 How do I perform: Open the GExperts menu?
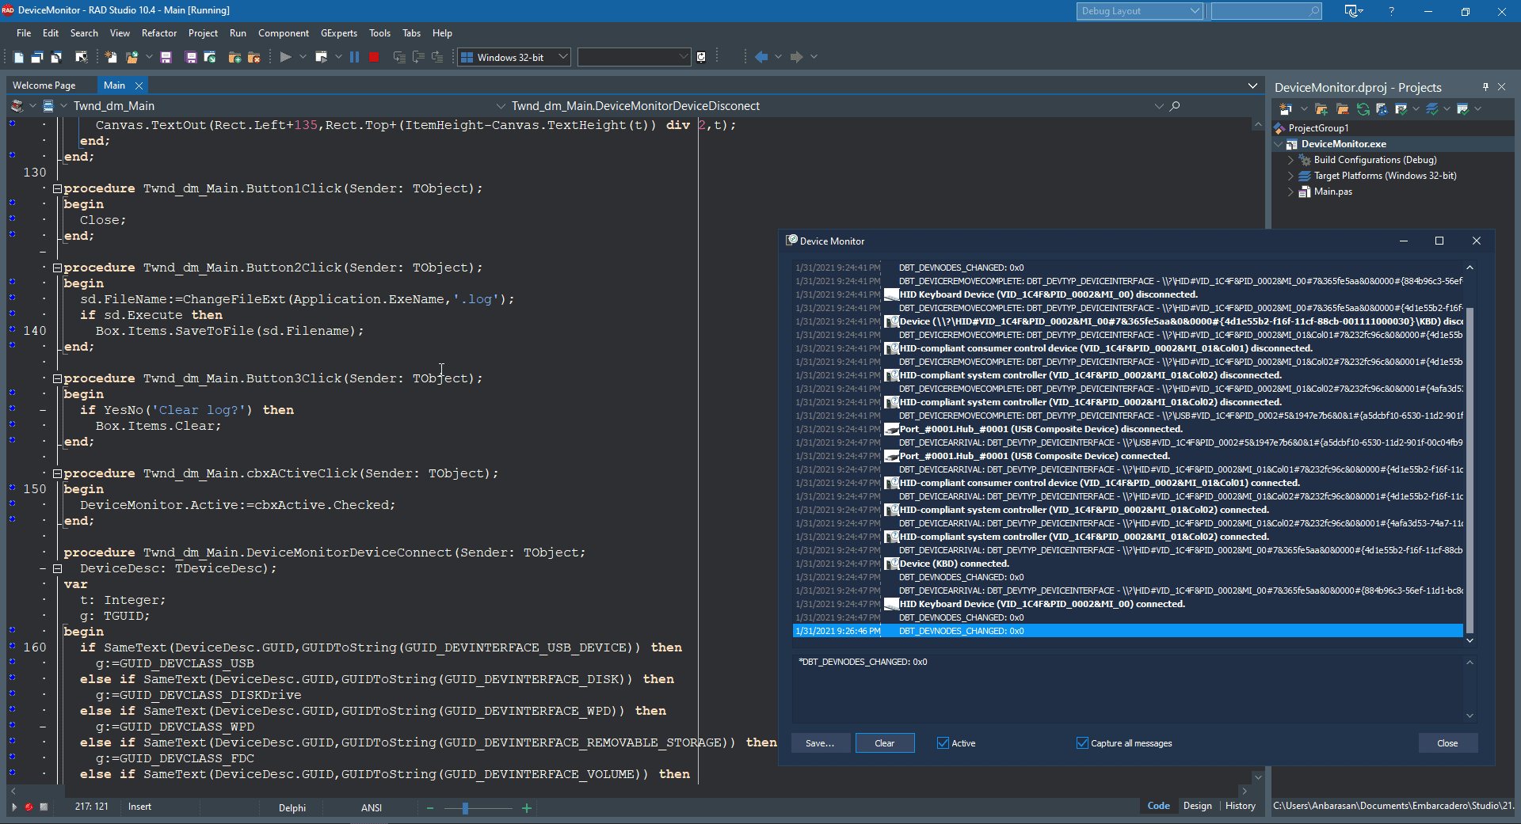click(339, 33)
